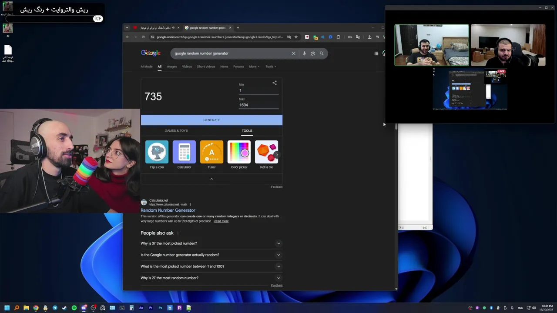Open the Color picker tool
Viewport: 557px width, 313px height.
tap(239, 155)
